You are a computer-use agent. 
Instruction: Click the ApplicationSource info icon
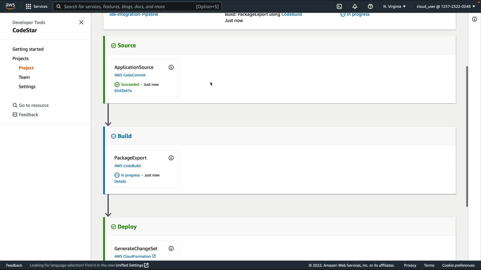(x=171, y=67)
